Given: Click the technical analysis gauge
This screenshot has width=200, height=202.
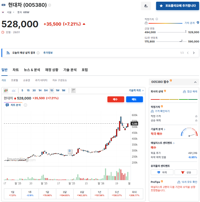Looking at the screenshot, I should (189, 132).
